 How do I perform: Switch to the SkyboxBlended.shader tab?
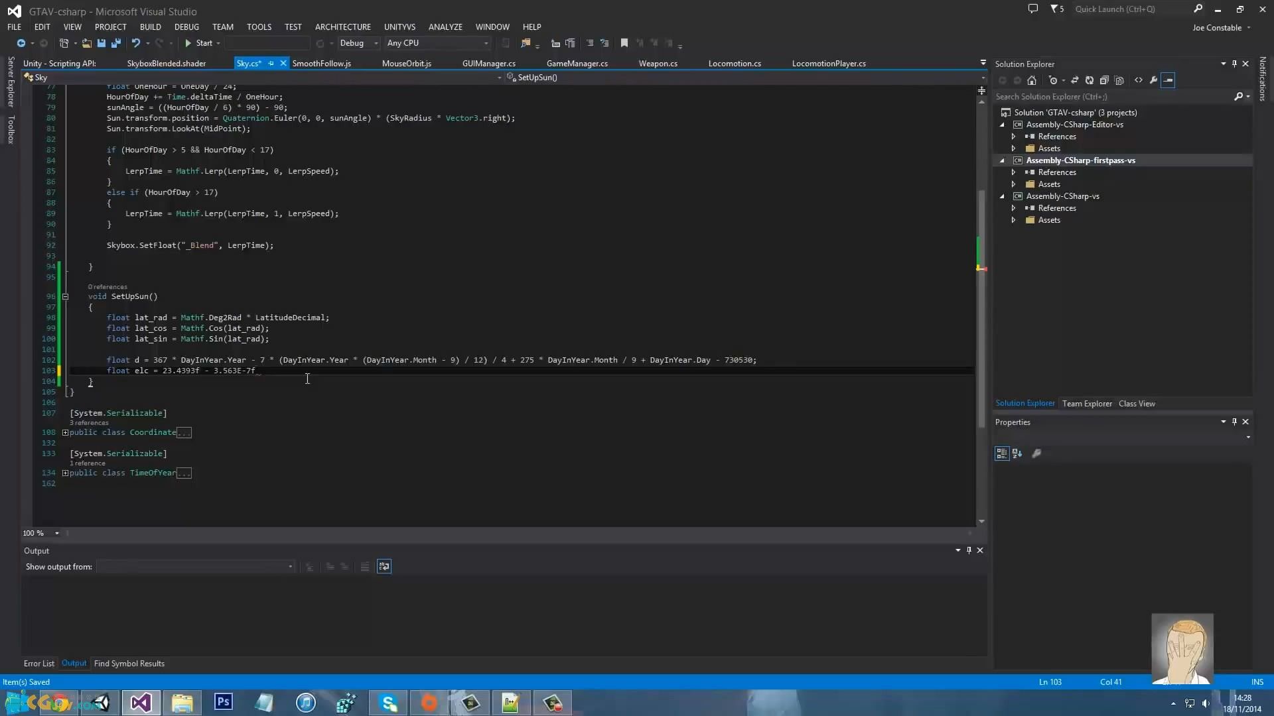click(x=167, y=64)
